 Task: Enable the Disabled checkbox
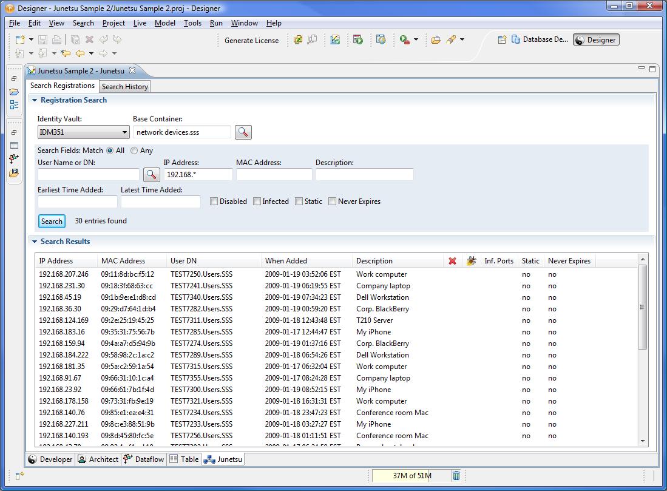(x=214, y=201)
